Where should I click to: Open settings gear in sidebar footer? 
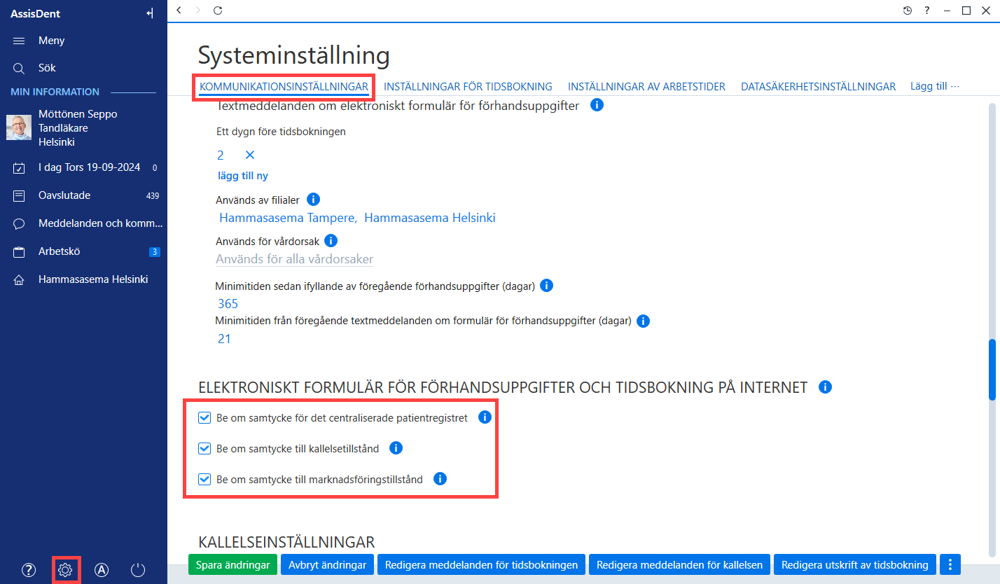65,569
